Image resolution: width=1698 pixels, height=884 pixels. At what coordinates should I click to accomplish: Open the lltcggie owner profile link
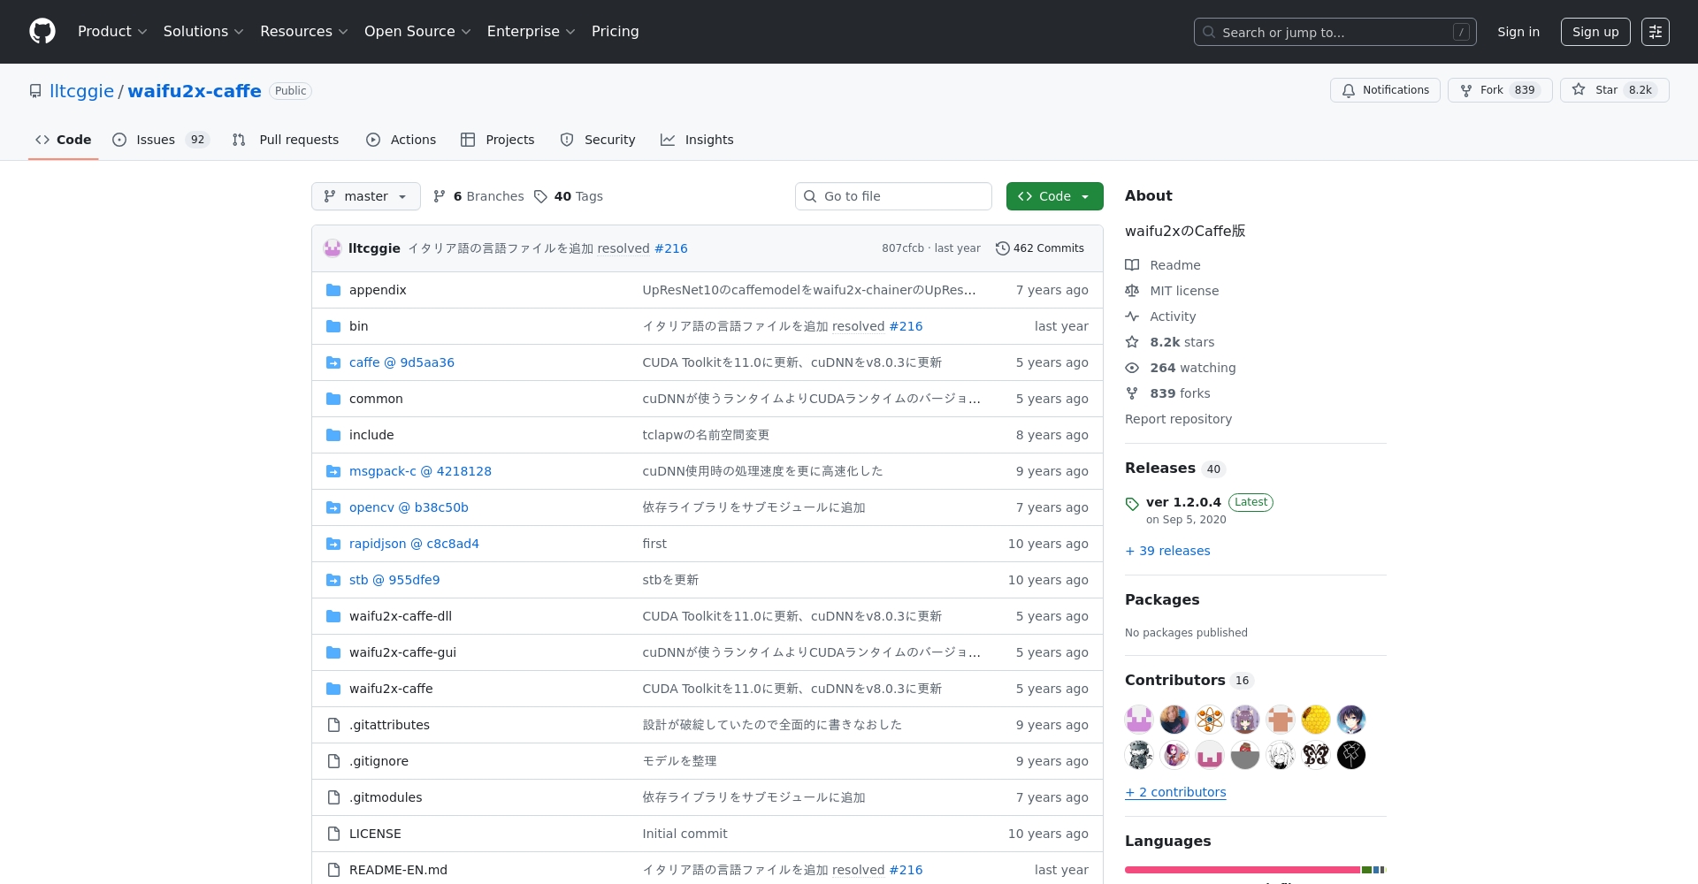tap(82, 91)
